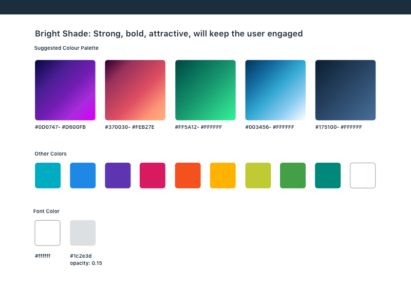Click the orange swatch in Other Colors
Screen dimensions: 411x308
tap(188, 176)
